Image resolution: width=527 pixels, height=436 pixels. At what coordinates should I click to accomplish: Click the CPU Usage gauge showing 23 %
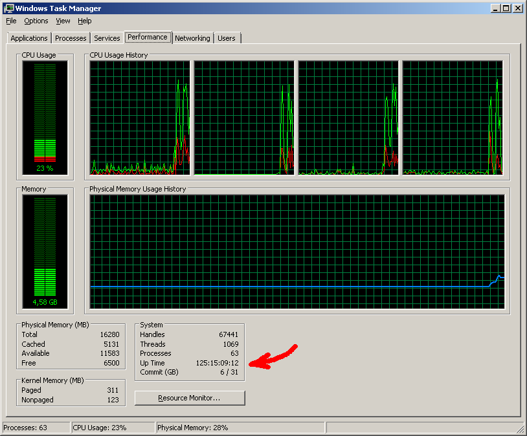click(x=45, y=118)
